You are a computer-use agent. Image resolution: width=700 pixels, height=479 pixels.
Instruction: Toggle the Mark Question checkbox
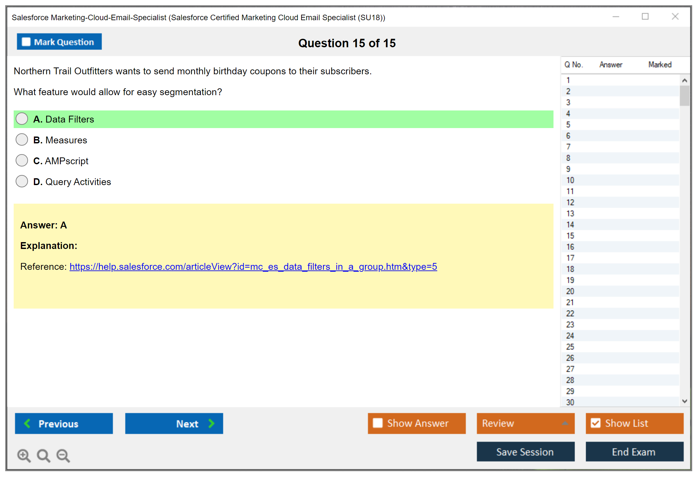[x=26, y=42]
